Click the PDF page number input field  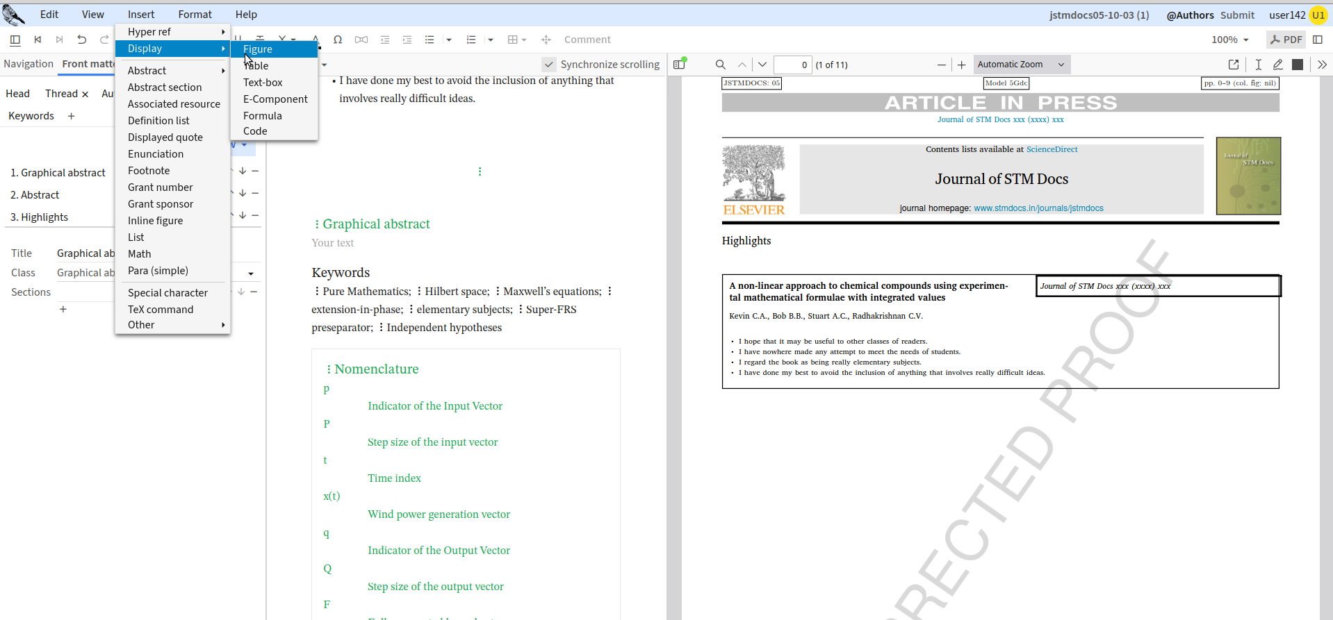click(x=792, y=65)
